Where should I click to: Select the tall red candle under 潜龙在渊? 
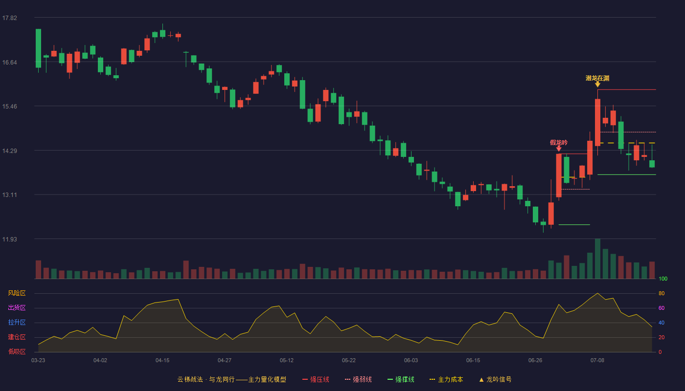click(x=597, y=122)
